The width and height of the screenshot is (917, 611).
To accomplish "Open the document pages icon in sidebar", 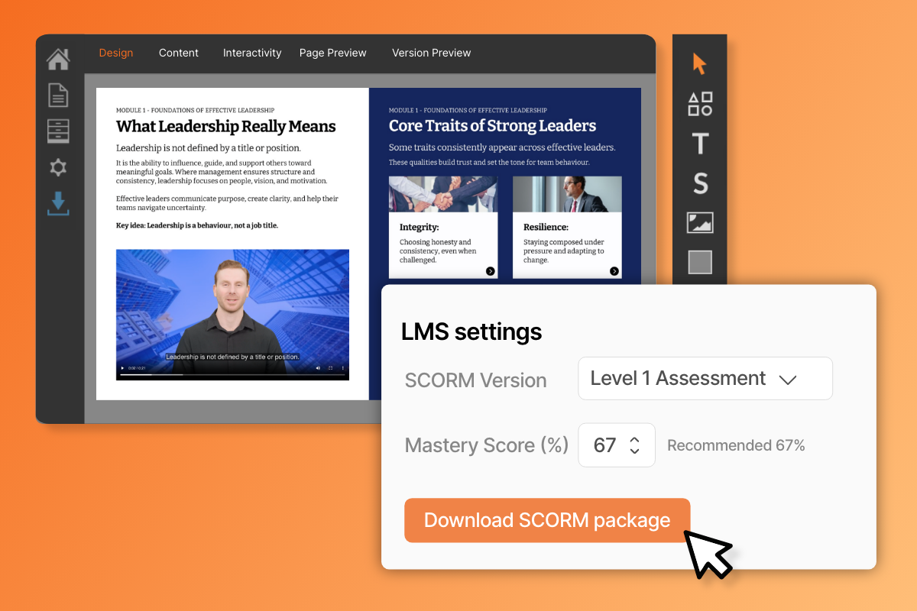I will coord(58,95).
